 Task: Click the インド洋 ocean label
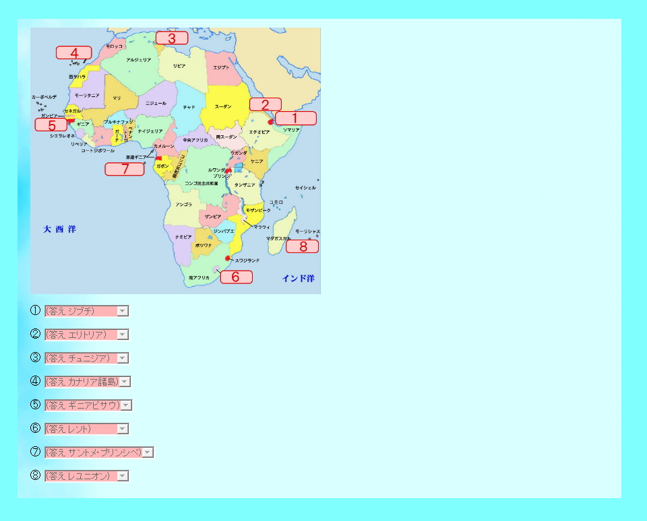[298, 279]
